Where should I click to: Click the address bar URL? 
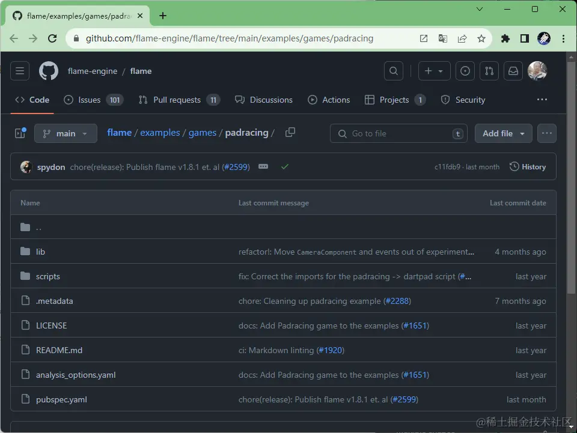click(230, 38)
